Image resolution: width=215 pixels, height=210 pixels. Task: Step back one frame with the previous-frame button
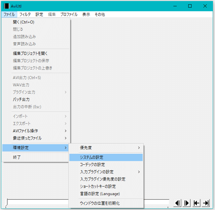[x=177, y=203]
